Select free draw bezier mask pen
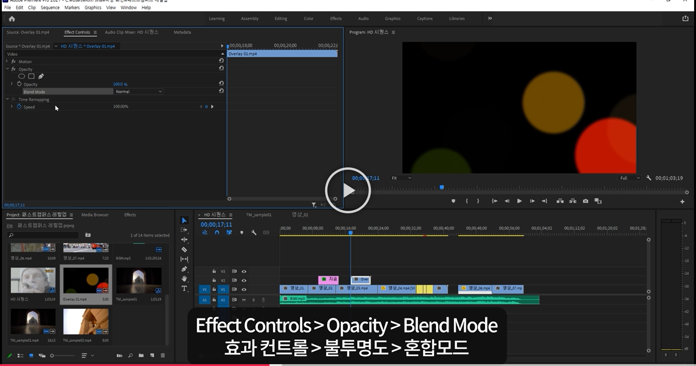The image size is (696, 366). pyautogui.click(x=41, y=76)
